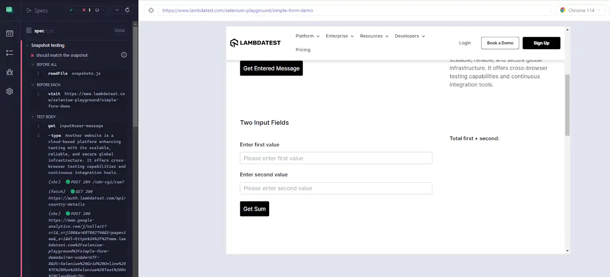610x277 pixels.
Task: Open the Specs list sidebar icon
Action: [x=10, y=34]
